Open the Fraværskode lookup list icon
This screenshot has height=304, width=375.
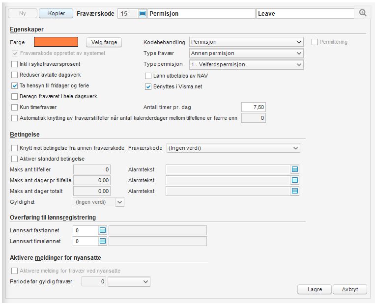(143, 14)
